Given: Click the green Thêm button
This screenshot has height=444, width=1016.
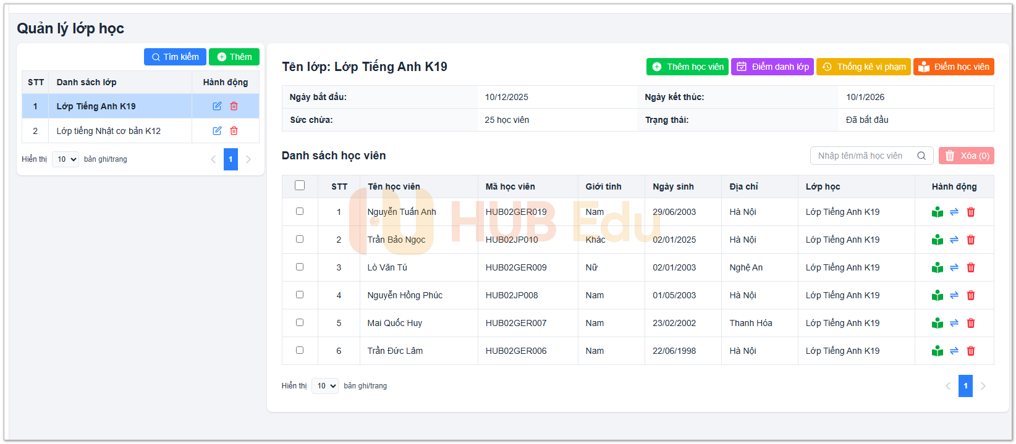Looking at the screenshot, I should (234, 57).
